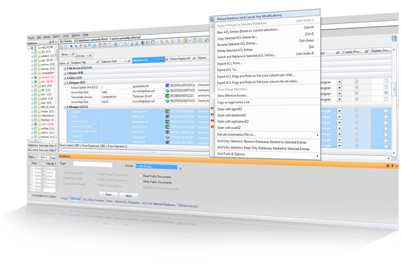401x264 pixels.
Task: Click the pie chart toolbar icon
Action: [143, 43]
